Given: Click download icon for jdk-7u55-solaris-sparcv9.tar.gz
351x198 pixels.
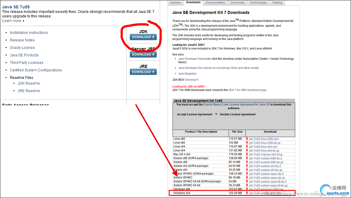Looking at the screenshot, I should point(247,185).
